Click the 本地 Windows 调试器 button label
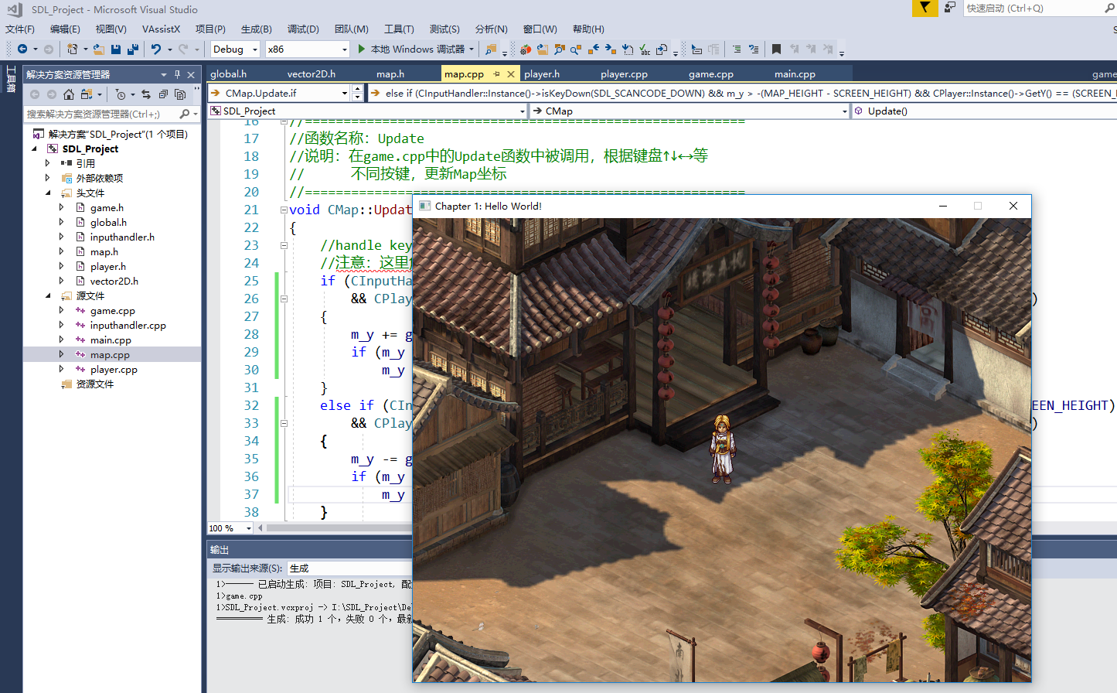Image resolution: width=1117 pixels, height=693 pixels. click(x=417, y=49)
